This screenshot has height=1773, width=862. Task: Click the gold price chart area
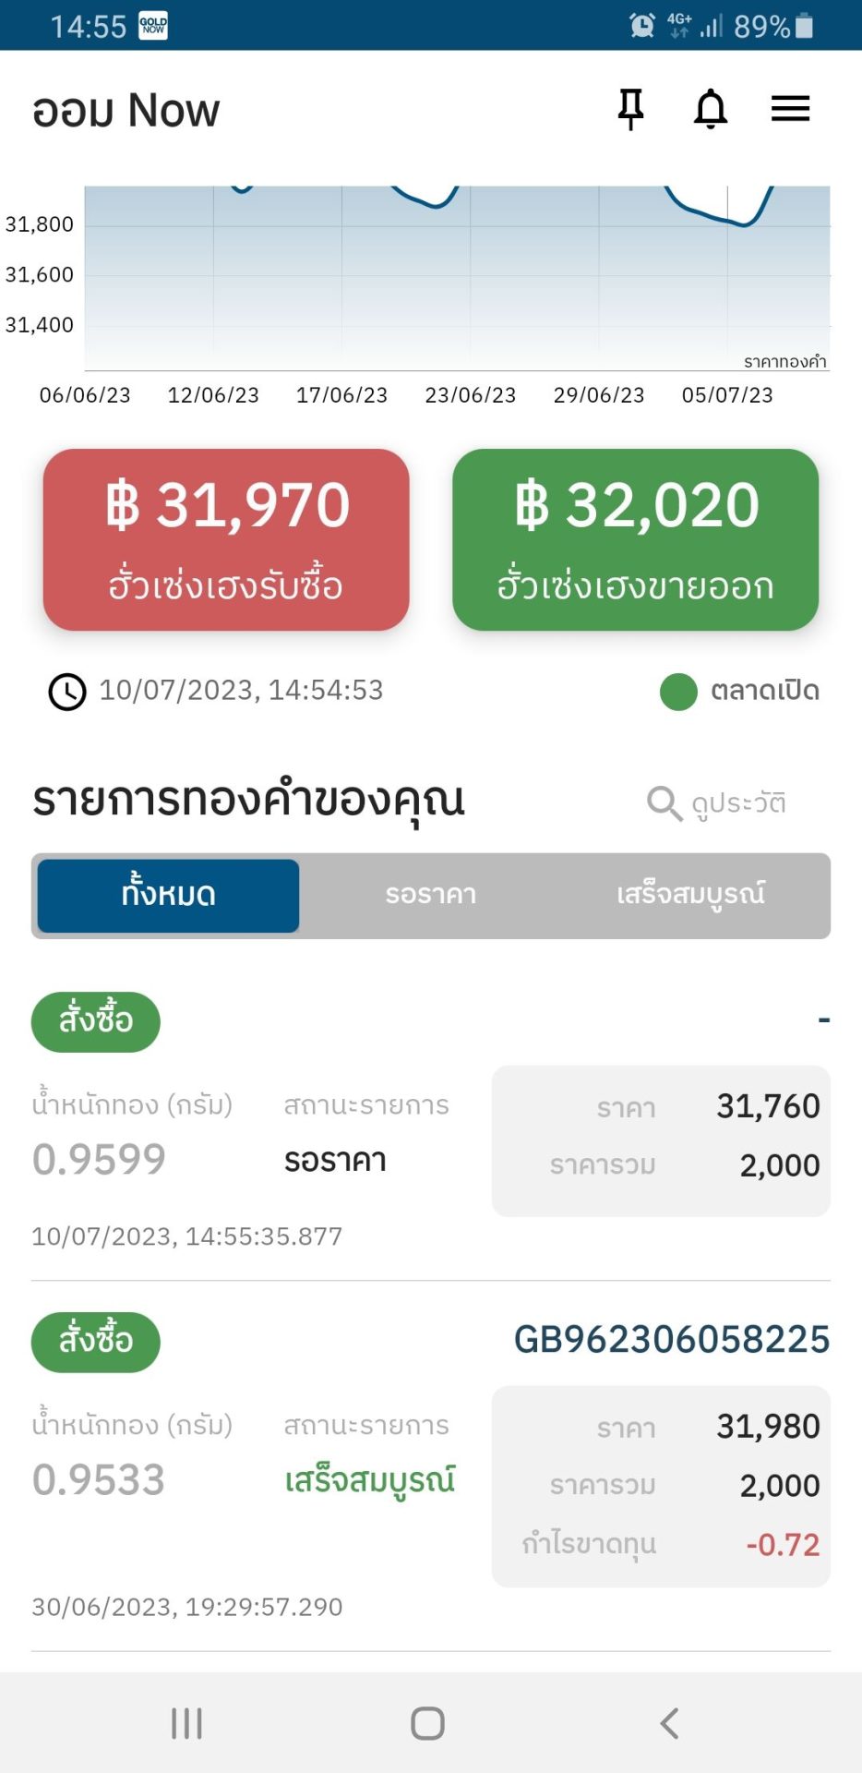click(457, 277)
